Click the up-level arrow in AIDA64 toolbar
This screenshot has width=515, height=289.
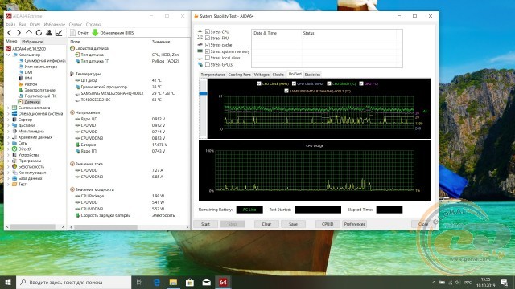click(x=29, y=32)
